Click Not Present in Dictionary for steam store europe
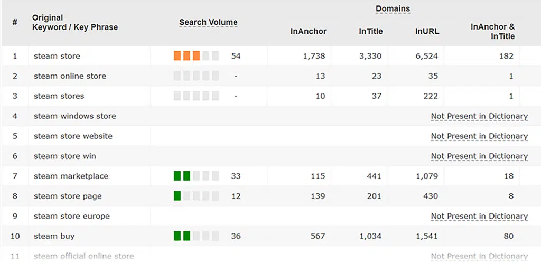 coord(479,216)
